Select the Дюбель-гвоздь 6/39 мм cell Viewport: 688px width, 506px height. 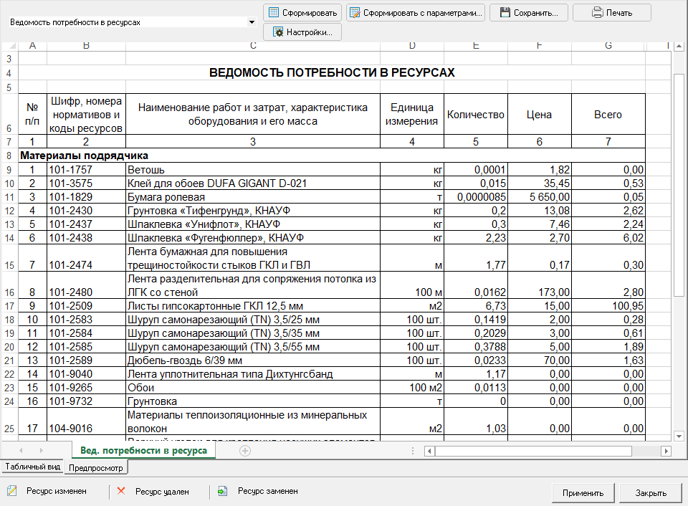click(x=253, y=361)
